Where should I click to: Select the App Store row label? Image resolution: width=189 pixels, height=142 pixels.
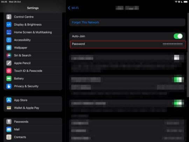click(x=21, y=100)
